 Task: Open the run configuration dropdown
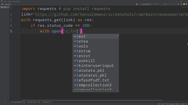(146, 4)
